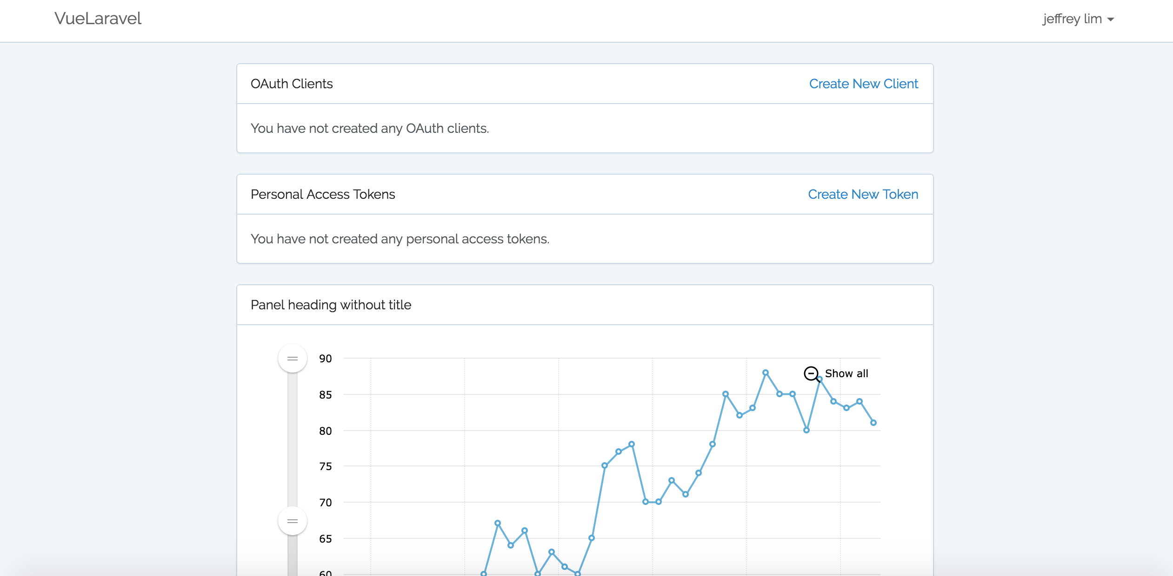The width and height of the screenshot is (1173, 576).
Task: Select the highest data point at 88
Action: (x=766, y=373)
